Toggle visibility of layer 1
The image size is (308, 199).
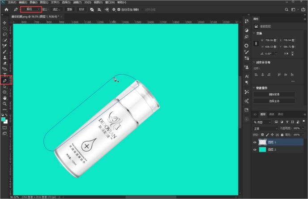point(255,142)
